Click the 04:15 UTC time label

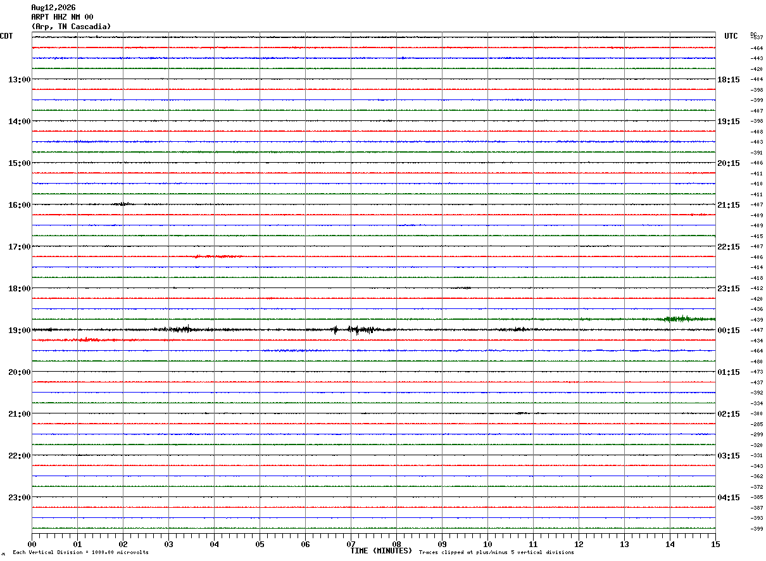(x=729, y=498)
